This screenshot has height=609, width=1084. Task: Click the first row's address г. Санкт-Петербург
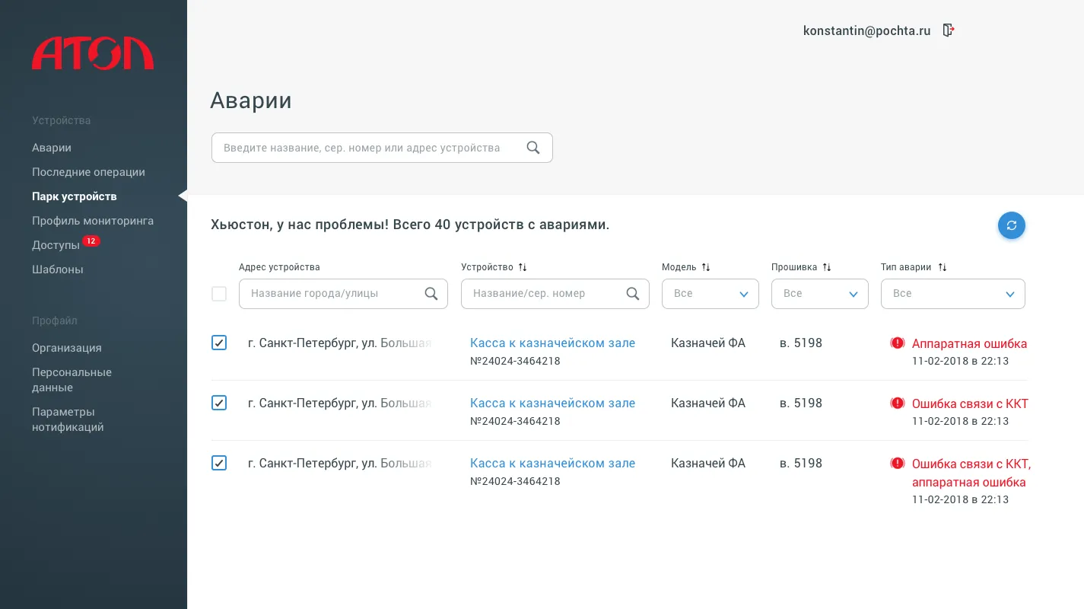339,343
